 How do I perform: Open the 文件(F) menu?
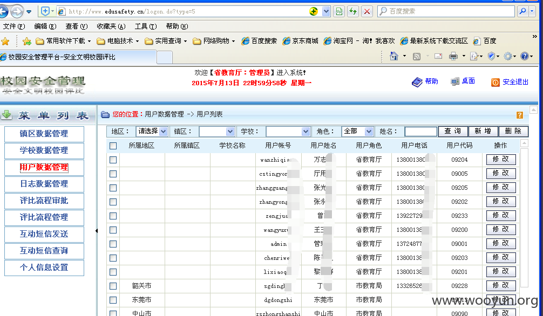[14, 26]
